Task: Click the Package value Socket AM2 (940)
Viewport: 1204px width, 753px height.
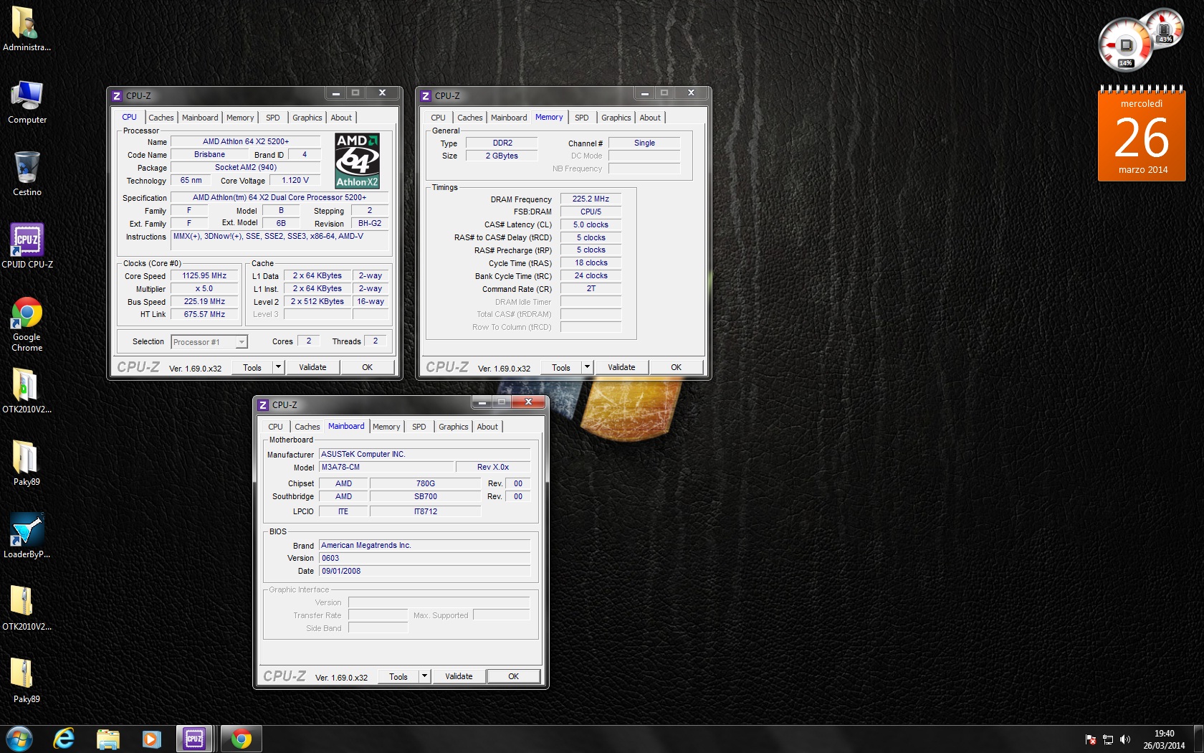Action: 245,167
